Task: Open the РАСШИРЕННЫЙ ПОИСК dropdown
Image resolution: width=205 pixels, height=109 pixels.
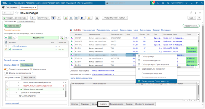Action: coord(115,18)
